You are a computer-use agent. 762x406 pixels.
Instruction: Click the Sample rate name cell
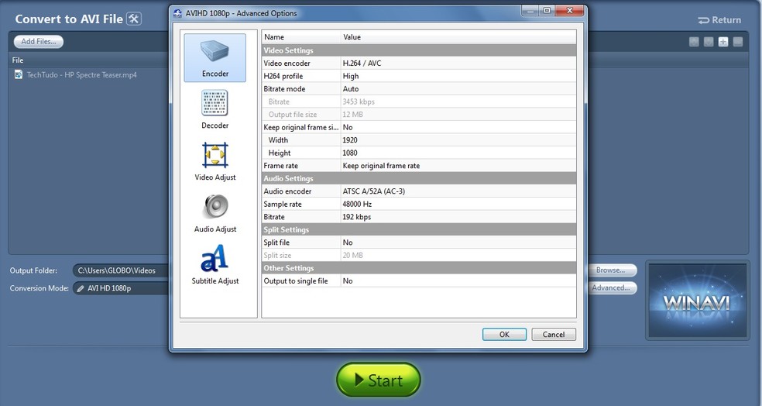point(301,205)
